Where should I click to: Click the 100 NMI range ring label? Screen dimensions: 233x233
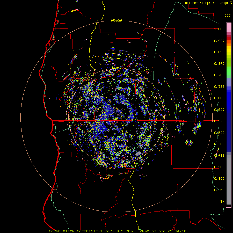click(116, 20)
